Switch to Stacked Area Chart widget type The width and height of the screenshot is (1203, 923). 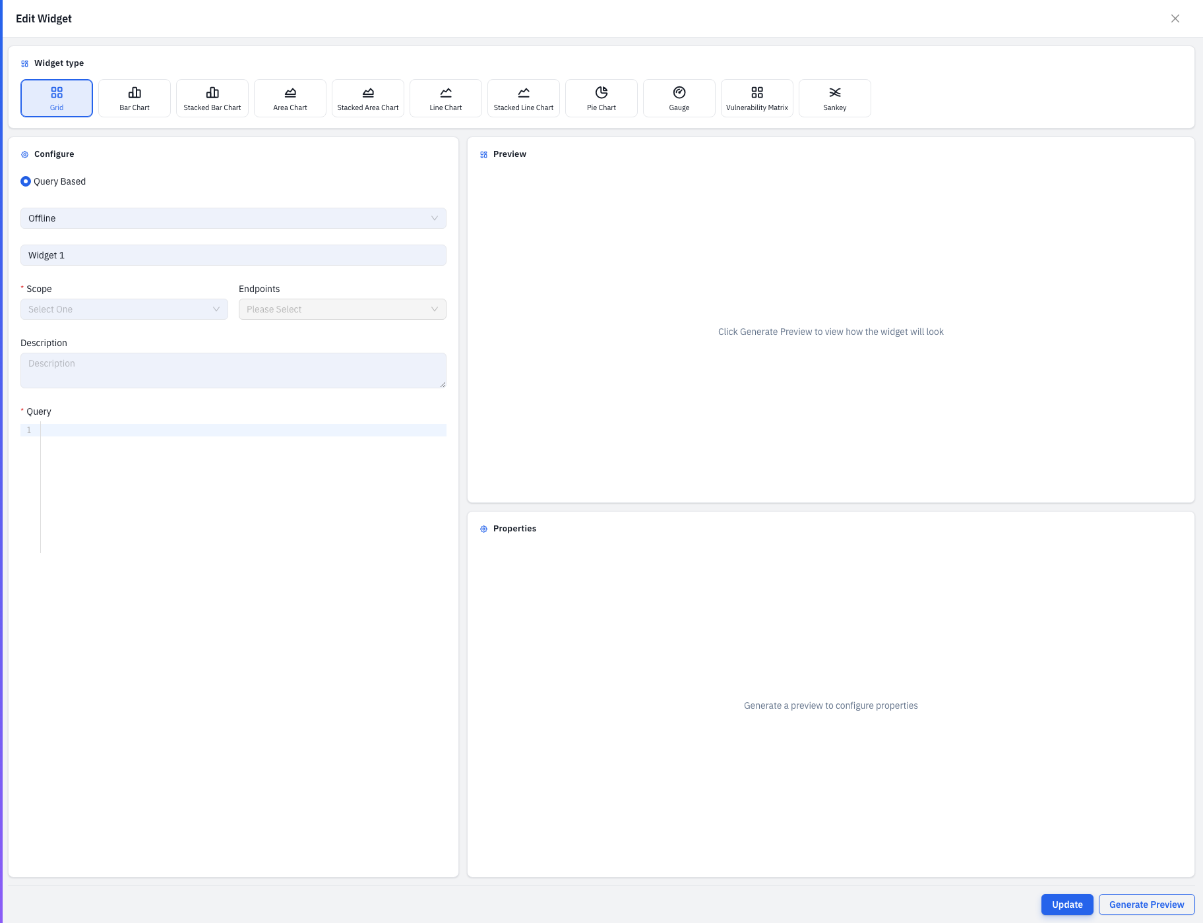368,98
